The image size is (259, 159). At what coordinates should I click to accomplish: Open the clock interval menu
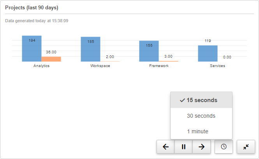click(224, 147)
